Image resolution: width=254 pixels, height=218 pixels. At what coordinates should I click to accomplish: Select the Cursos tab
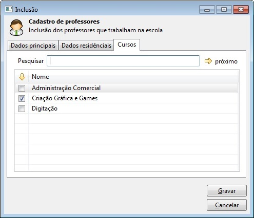[127, 45]
